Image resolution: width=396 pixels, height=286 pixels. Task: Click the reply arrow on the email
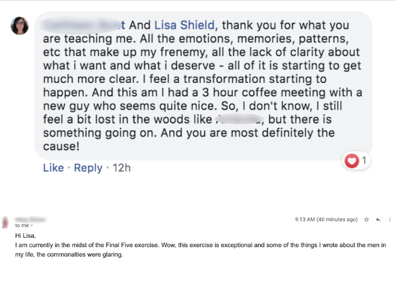pyautogui.click(x=378, y=220)
